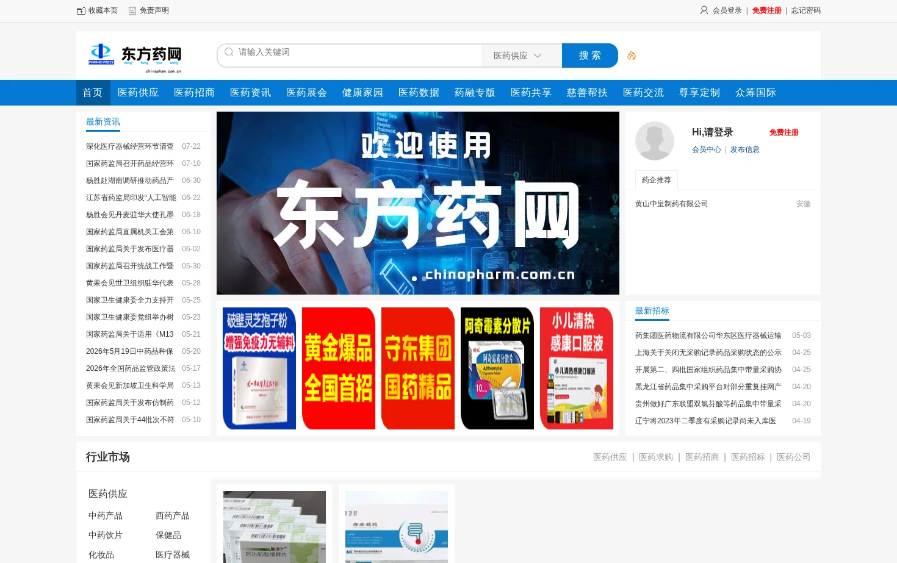Open the 发布信息 link
Screen dimensions: 897x563
click(x=745, y=149)
